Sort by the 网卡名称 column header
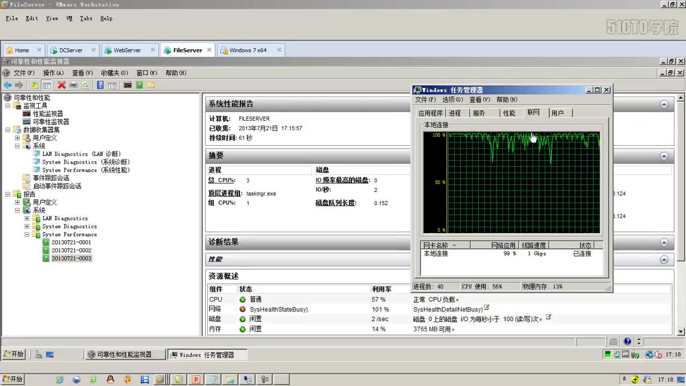This screenshot has width=686, height=386. point(446,246)
